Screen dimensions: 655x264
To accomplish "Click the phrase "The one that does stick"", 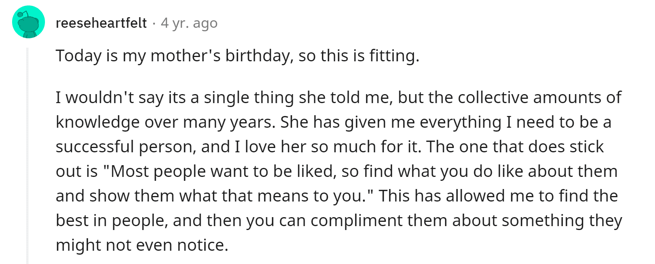I will point(515,147).
